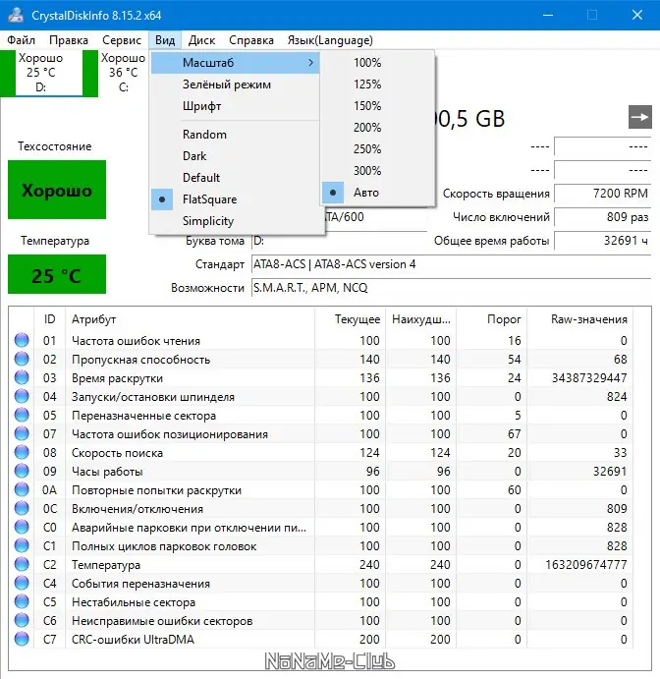Image resolution: width=660 pixels, height=679 pixels.
Task: Close the CrystalDiskInfo window
Action: click(x=637, y=15)
